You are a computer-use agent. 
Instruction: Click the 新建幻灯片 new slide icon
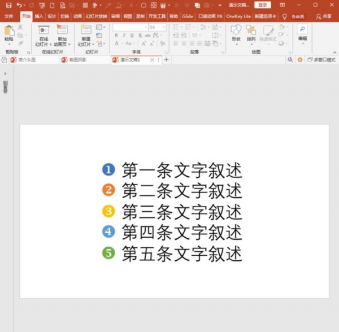click(x=86, y=30)
